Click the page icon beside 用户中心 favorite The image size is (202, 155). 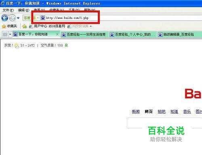coord(31,26)
